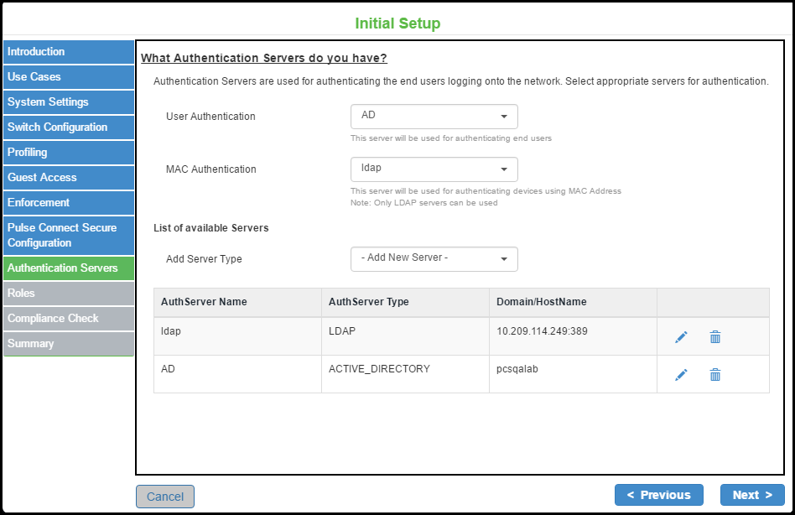
Task: Cancel the initial setup
Action: coord(165,497)
